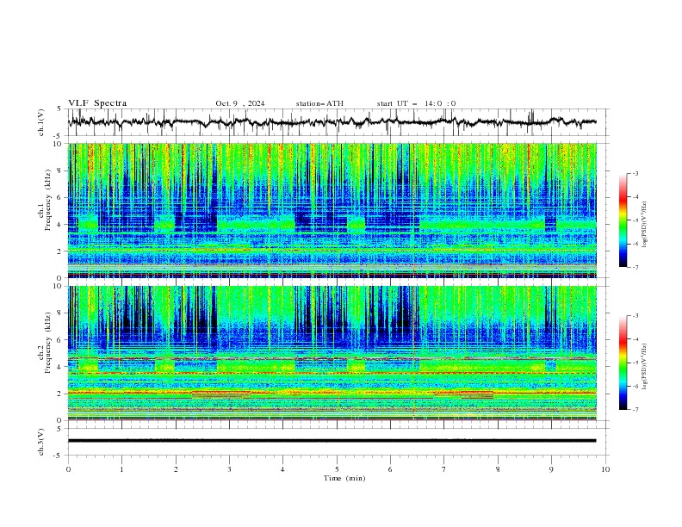The width and height of the screenshot is (682, 527).
Task: Click the "2" minute tick label on Time axis
Action: point(176,469)
